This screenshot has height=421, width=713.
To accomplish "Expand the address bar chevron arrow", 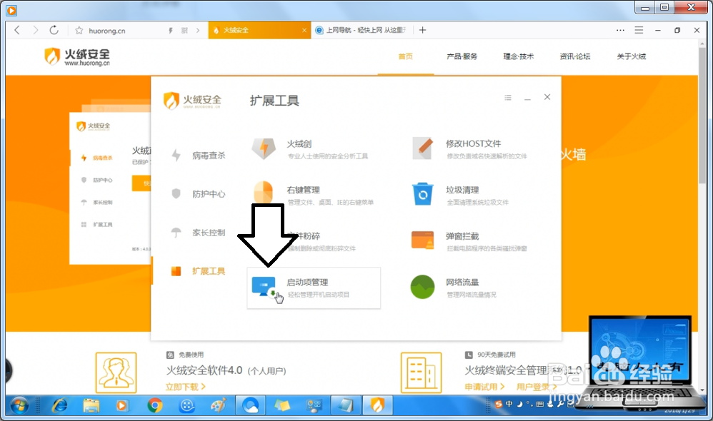I will click(x=198, y=31).
